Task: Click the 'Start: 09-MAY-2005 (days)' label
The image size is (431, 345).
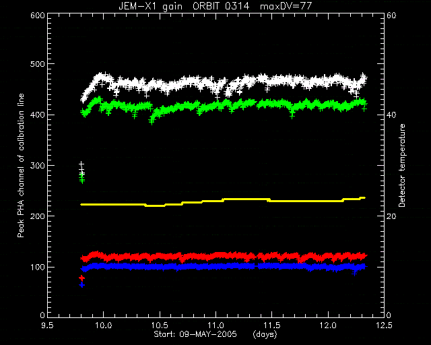Action: click(215, 334)
